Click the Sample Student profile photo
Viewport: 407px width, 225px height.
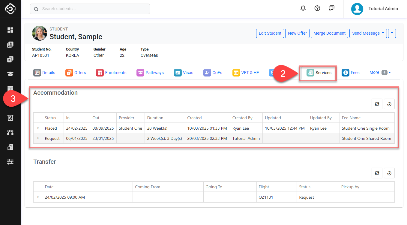[x=40, y=33]
